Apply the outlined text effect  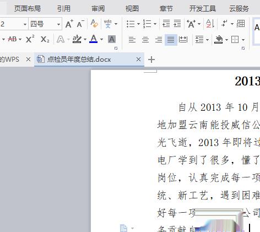61,39
